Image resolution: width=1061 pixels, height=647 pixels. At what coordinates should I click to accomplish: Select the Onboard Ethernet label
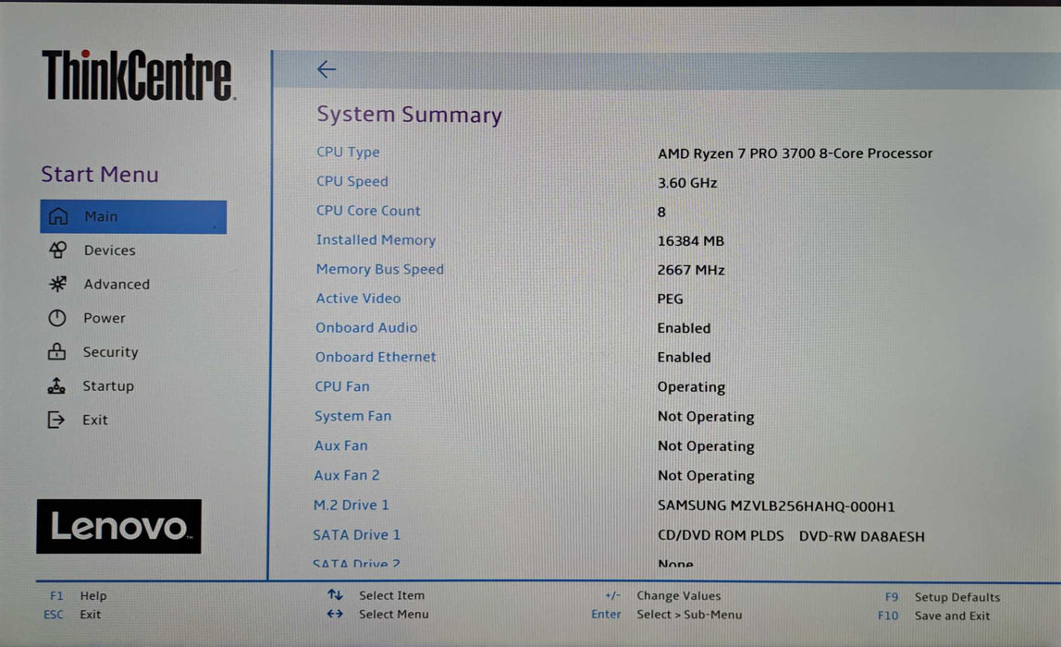point(376,356)
